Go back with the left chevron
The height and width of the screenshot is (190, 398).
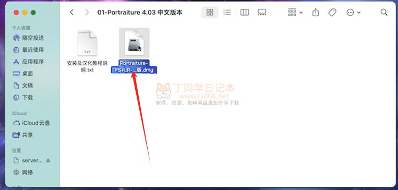tap(72, 12)
